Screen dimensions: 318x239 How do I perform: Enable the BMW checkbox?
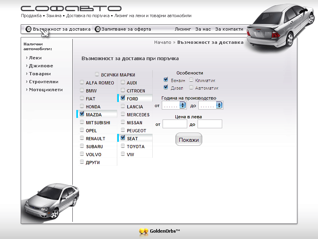[82, 90]
